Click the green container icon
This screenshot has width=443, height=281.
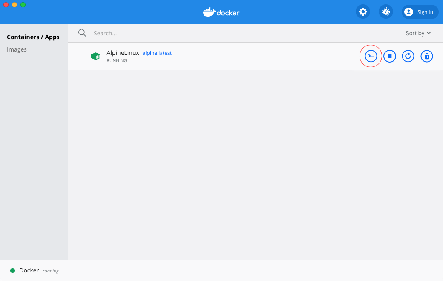coord(95,56)
